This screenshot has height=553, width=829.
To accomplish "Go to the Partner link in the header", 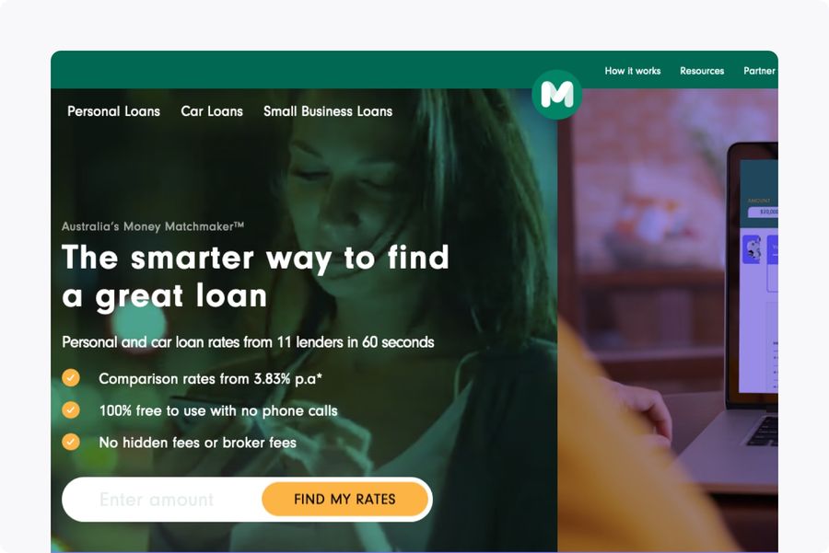I will click(x=760, y=71).
